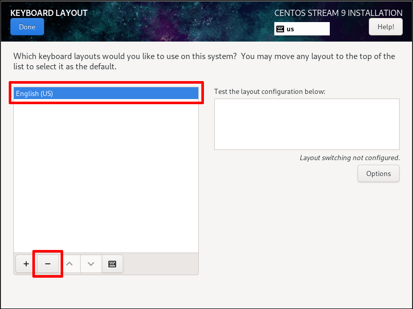Image resolution: width=413 pixels, height=309 pixels.
Task: Click Layout switching not configured label
Action: [x=350, y=158]
